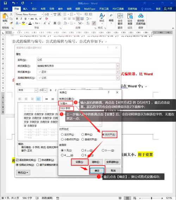The image size is (176, 200).
Task: Toggle the show paragraph marks icon
Action: tap(94, 23)
